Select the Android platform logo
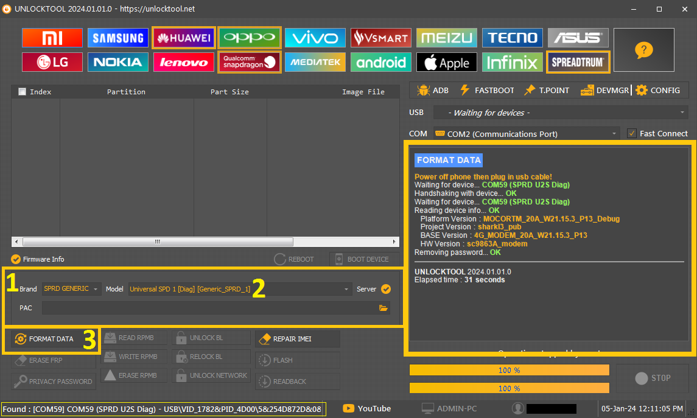The height and width of the screenshot is (418, 697). pyautogui.click(x=381, y=62)
